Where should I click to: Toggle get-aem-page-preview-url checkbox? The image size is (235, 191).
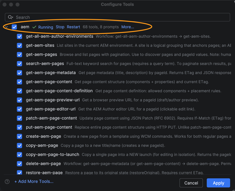19,100
